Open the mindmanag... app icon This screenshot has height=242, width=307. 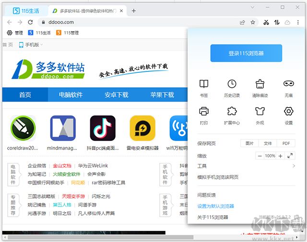[63, 128]
